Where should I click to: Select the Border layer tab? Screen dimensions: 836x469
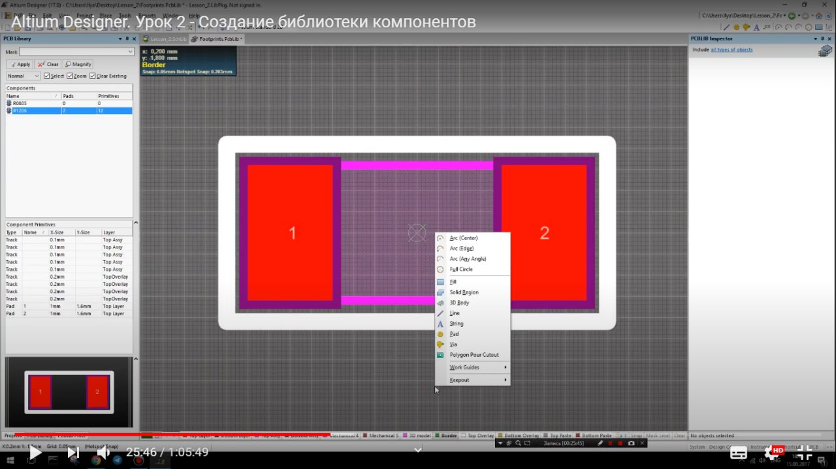pos(446,435)
